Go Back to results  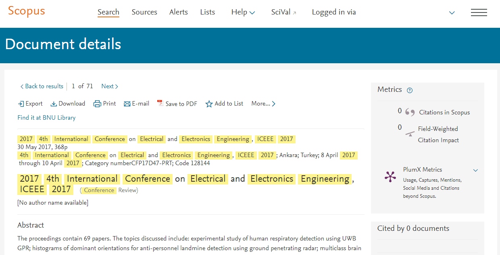click(x=42, y=86)
